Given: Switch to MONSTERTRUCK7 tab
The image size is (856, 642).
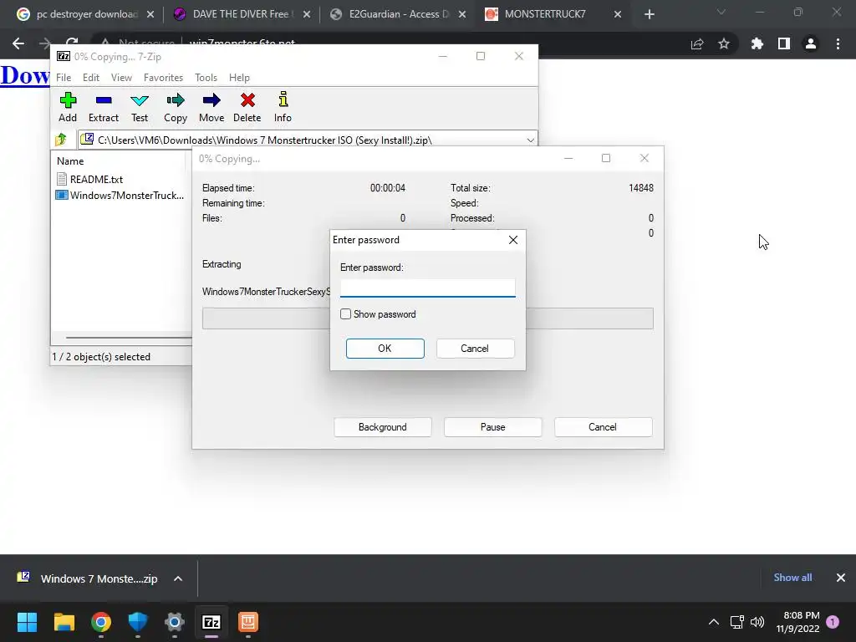Looking at the screenshot, I should 552,14.
